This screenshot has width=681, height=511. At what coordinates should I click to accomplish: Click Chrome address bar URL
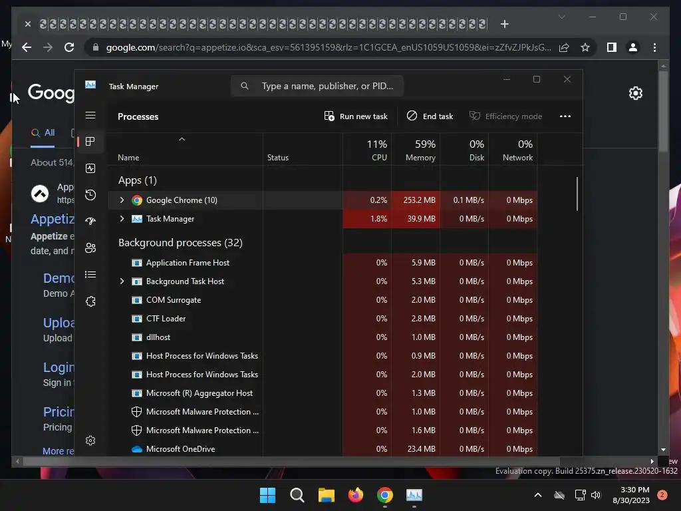point(329,47)
